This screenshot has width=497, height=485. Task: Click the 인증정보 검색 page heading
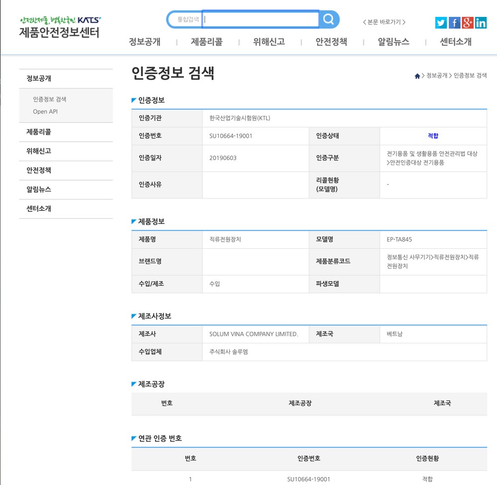[173, 73]
